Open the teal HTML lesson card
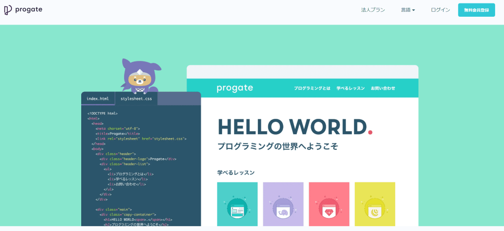Screen dimensions: 504x231 (237, 204)
